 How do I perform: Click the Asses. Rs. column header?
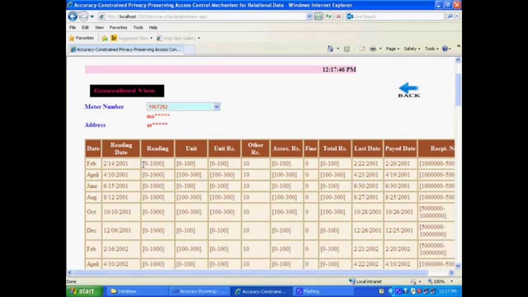coord(286,148)
